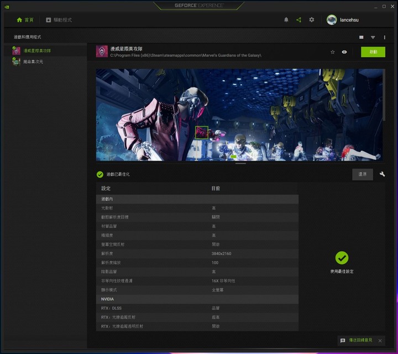Click the 16X 非等向性 value
Image resolution: width=398 pixels, height=354 pixels.
(223, 281)
